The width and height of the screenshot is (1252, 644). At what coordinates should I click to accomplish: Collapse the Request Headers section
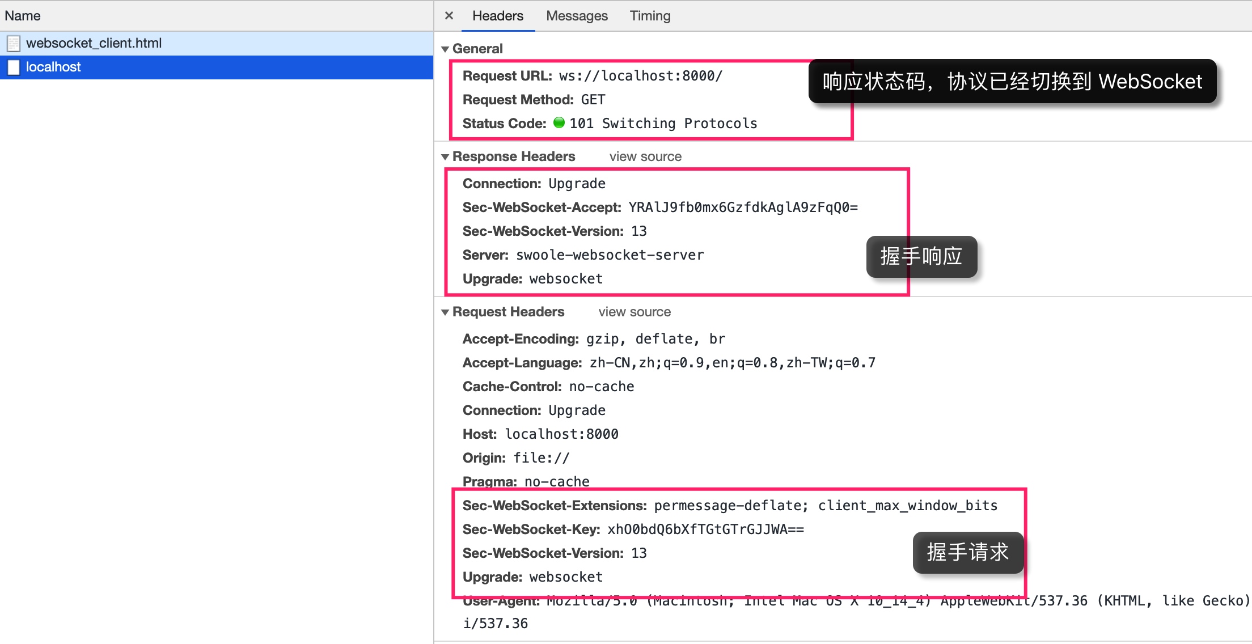click(x=445, y=312)
